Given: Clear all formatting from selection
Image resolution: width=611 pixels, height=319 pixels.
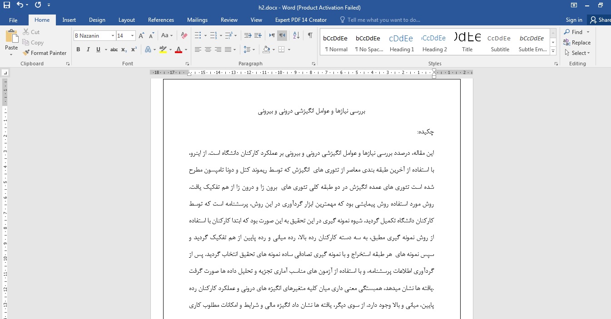Looking at the screenshot, I should [x=184, y=35].
